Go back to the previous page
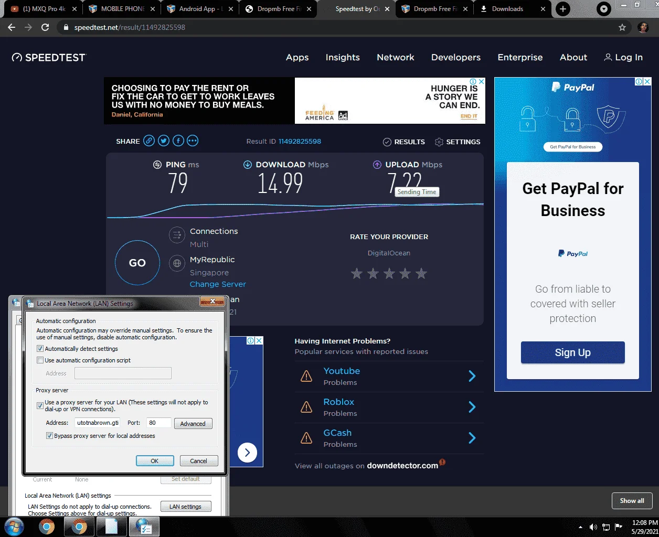 coord(12,27)
